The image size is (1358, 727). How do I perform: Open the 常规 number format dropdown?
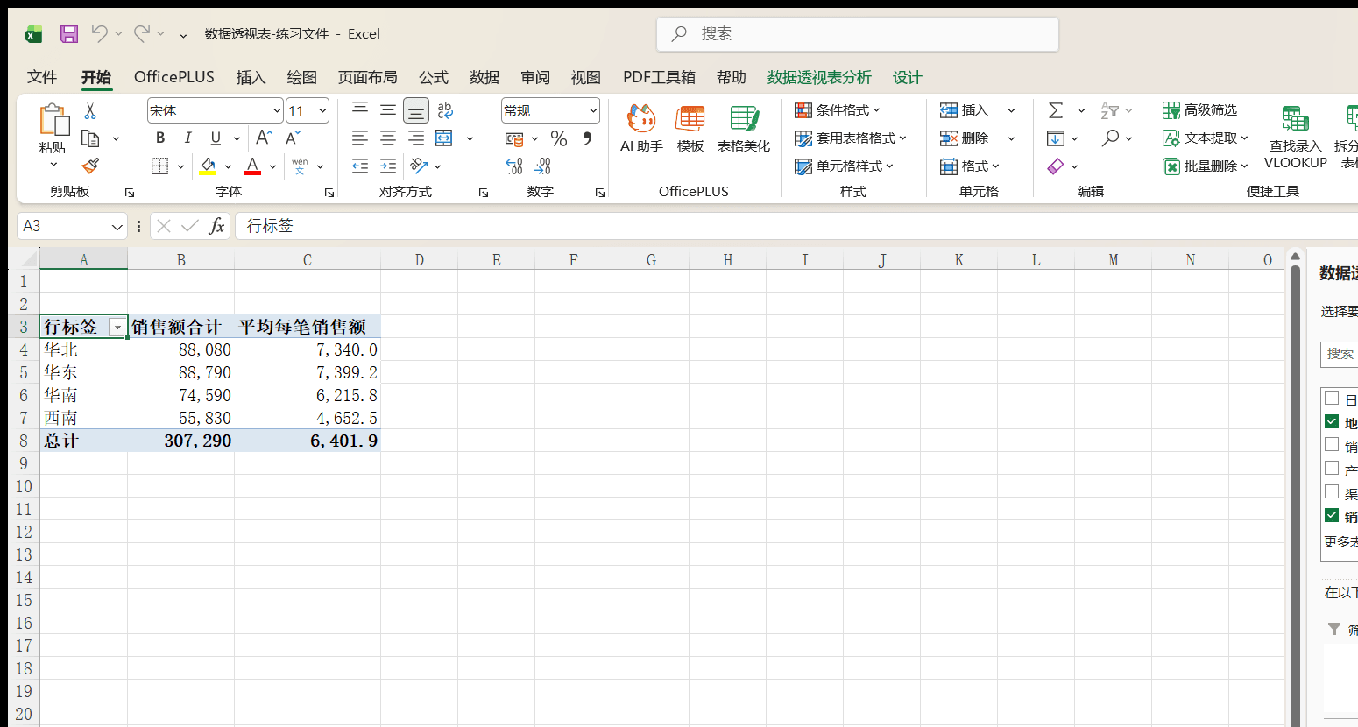pos(593,111)
